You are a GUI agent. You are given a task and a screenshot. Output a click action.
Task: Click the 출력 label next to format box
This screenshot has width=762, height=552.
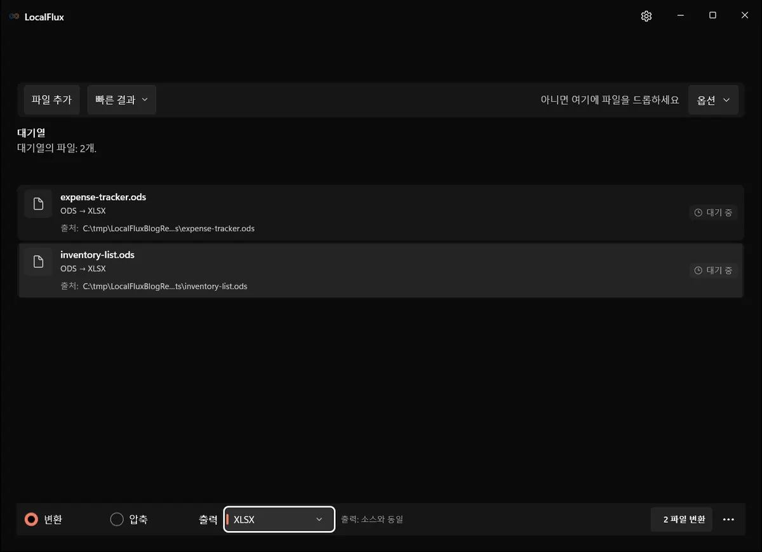(208, 520)
